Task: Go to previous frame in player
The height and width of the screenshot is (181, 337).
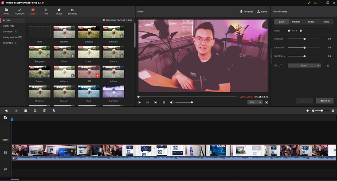Action: click(148, 102)
